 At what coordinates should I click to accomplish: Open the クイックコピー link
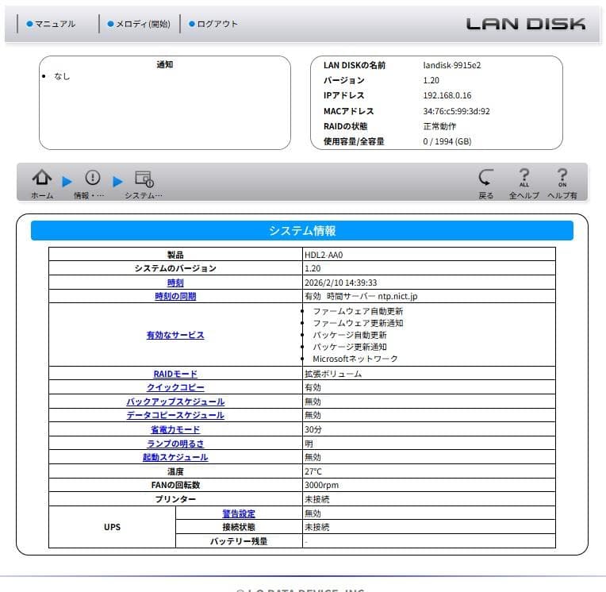[175, 387]
